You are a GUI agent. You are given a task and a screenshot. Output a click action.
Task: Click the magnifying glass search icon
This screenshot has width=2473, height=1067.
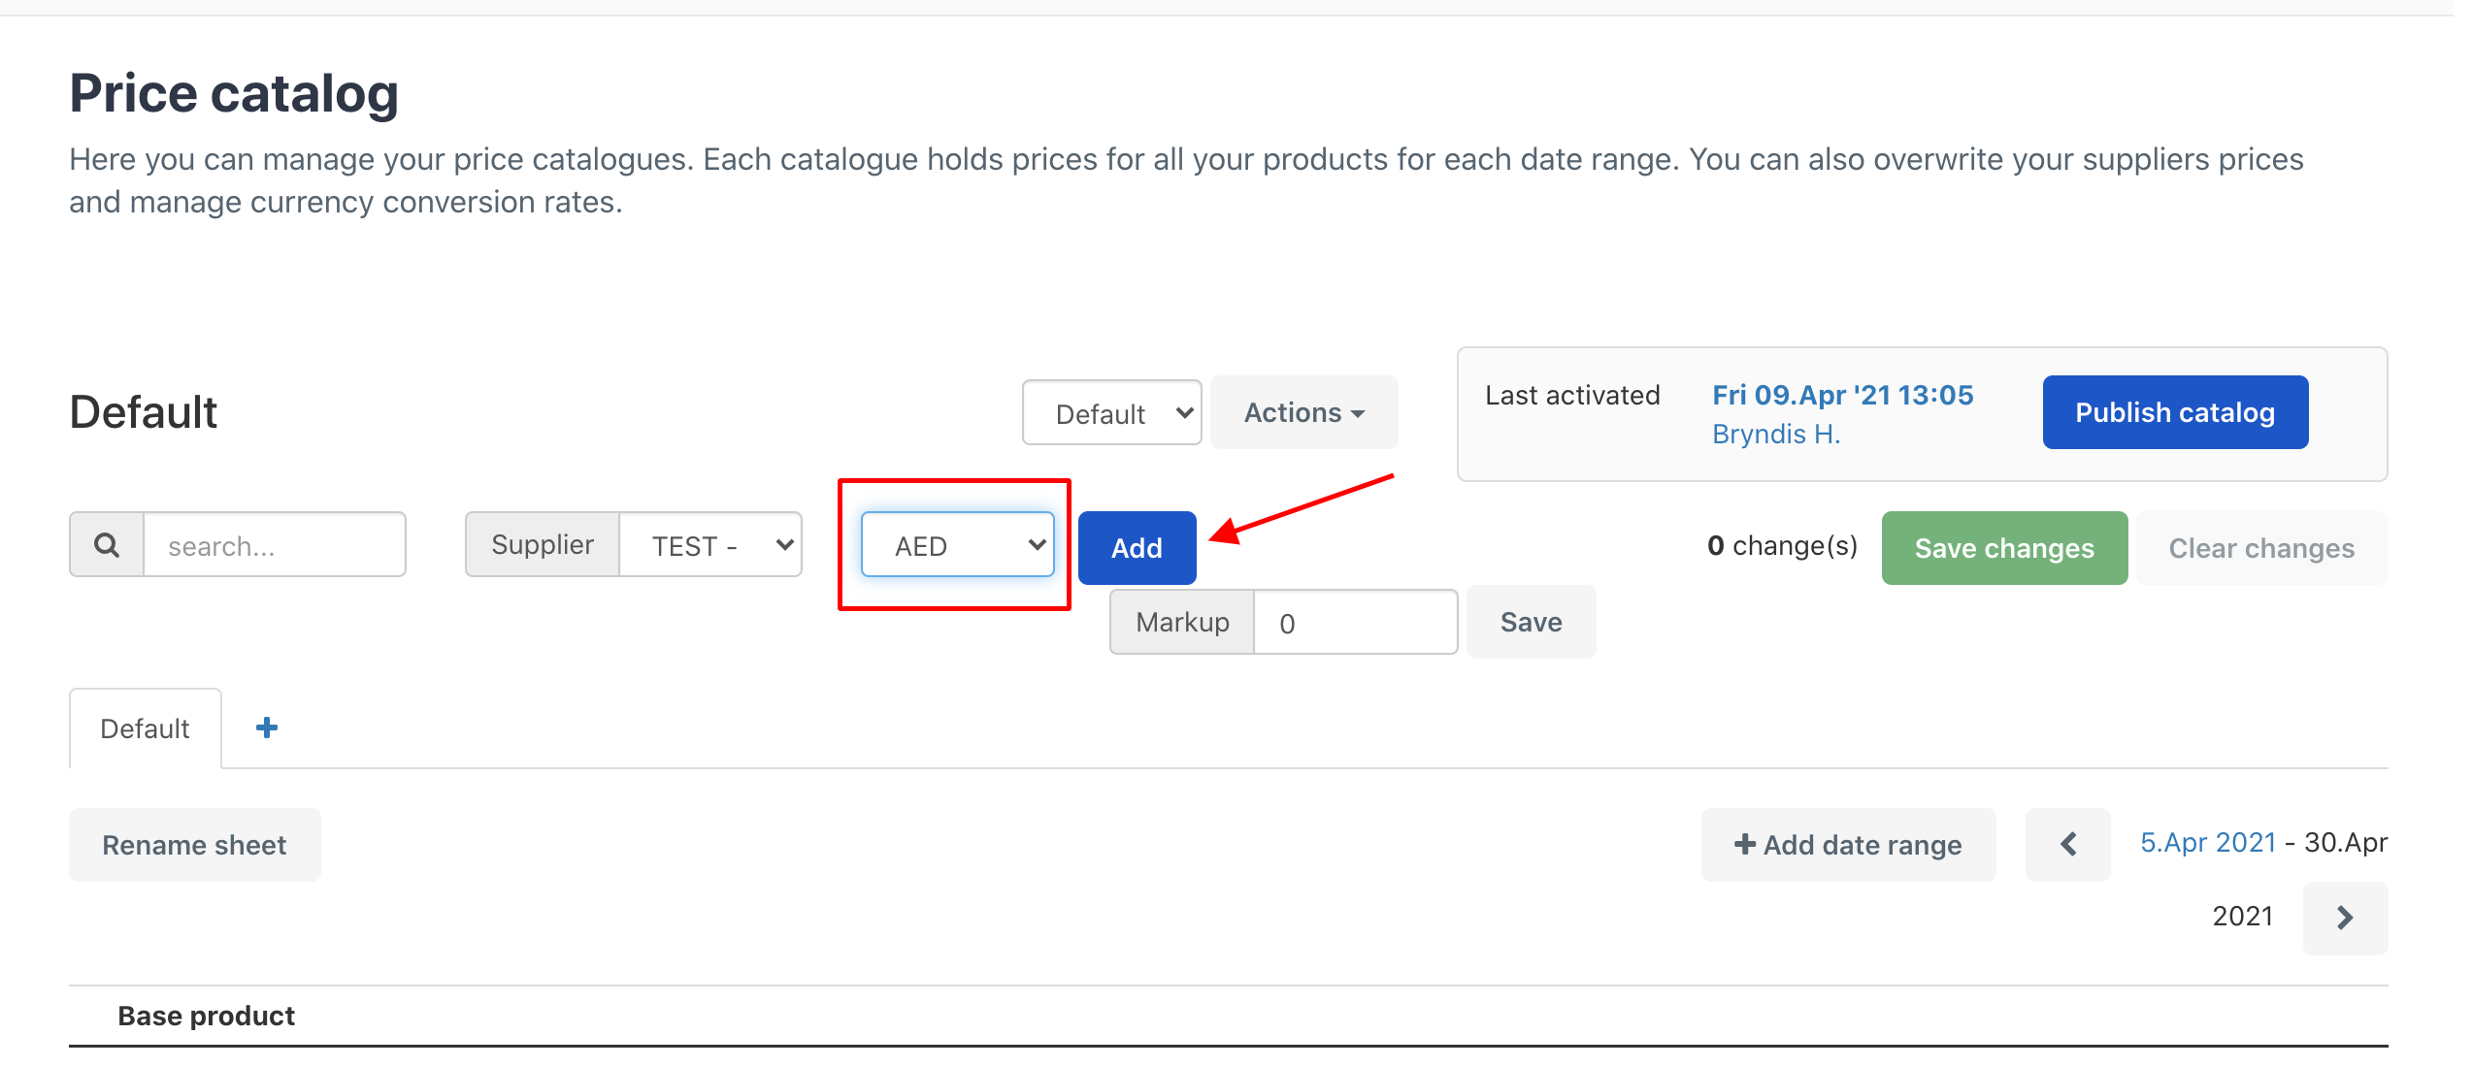(x=107, y=545)
